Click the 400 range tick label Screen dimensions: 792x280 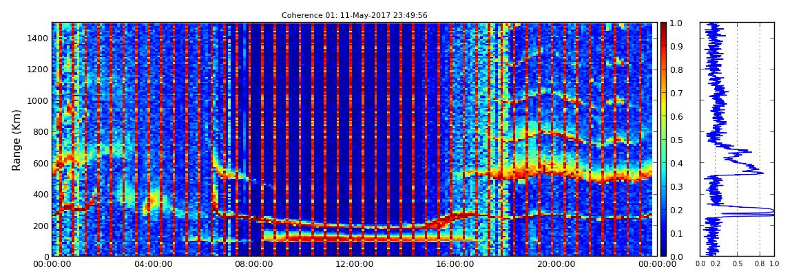[41, 194]
